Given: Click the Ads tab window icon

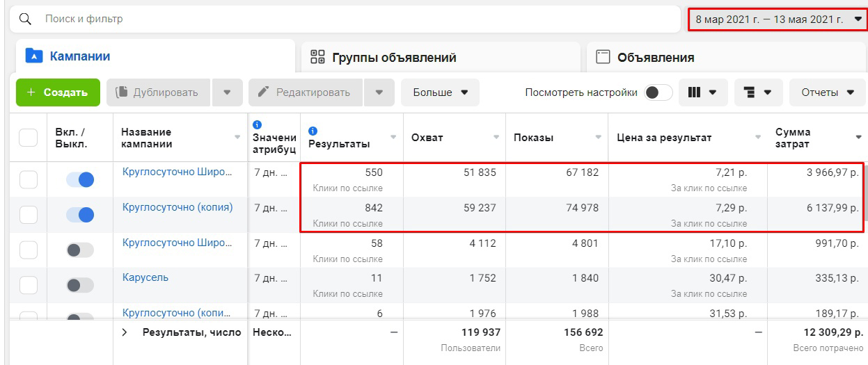Looking at the screenshot, I should coord(603,58).
